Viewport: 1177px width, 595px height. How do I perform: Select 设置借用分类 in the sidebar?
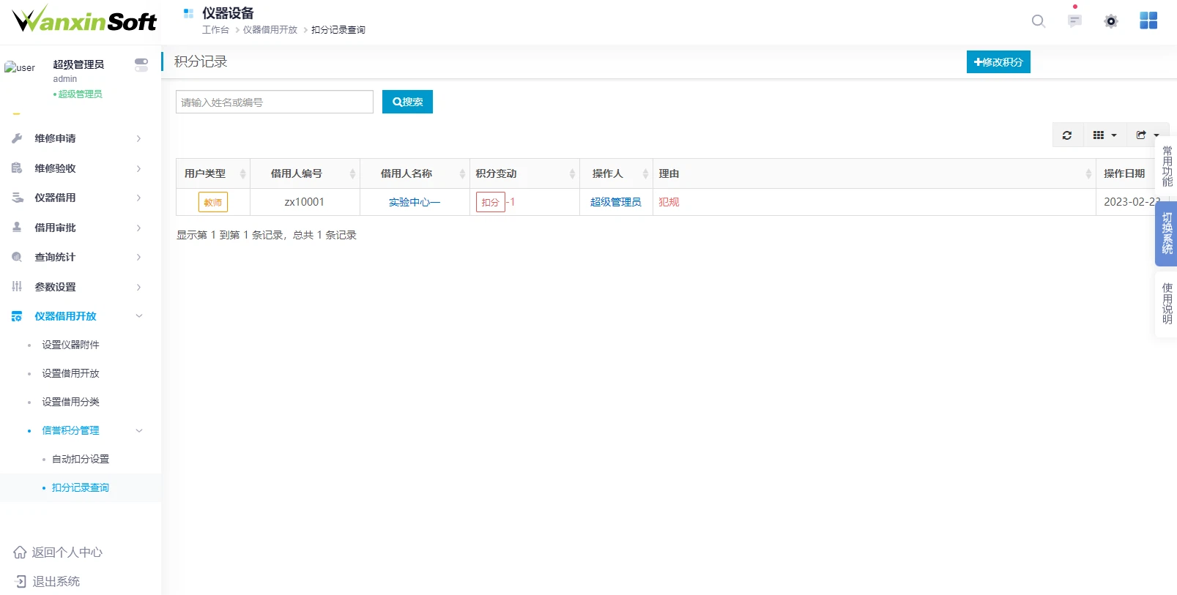point(70,402)
